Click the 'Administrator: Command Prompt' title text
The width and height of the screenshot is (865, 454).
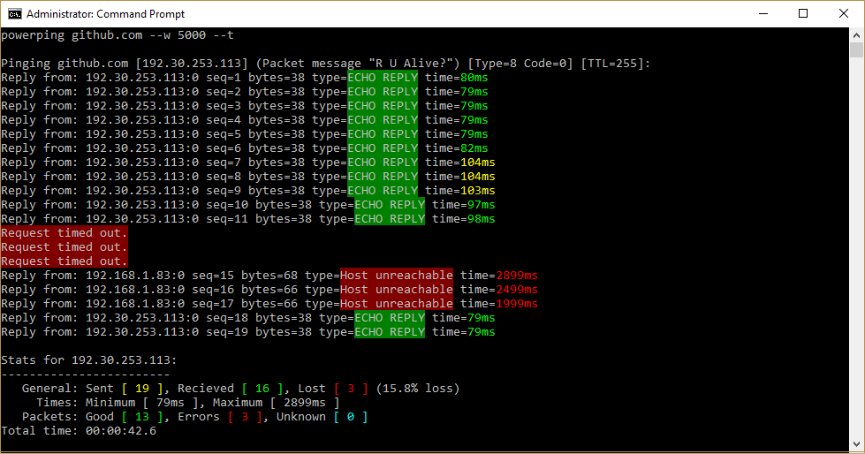(105, 14)
